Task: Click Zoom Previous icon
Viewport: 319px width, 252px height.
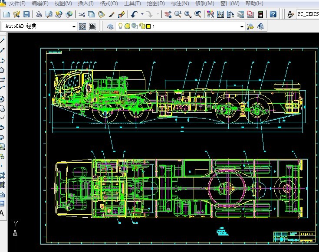Action: [x=198, y=14]
